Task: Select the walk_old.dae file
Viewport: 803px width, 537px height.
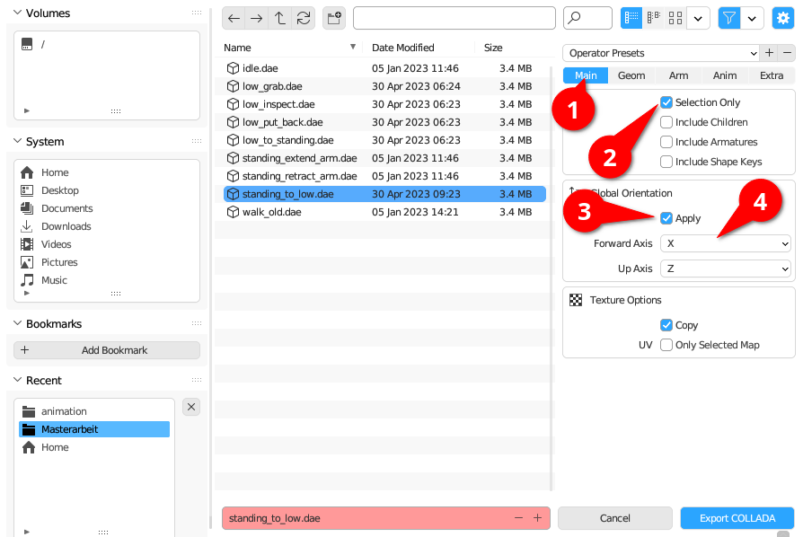Action: [272, 212]
